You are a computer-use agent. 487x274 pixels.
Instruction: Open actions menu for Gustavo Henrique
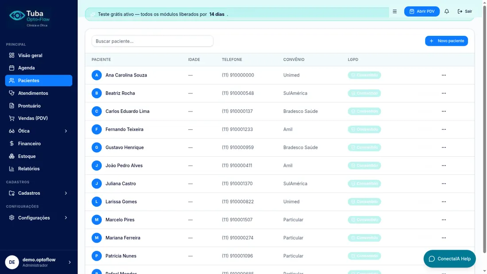coord(444,147)
